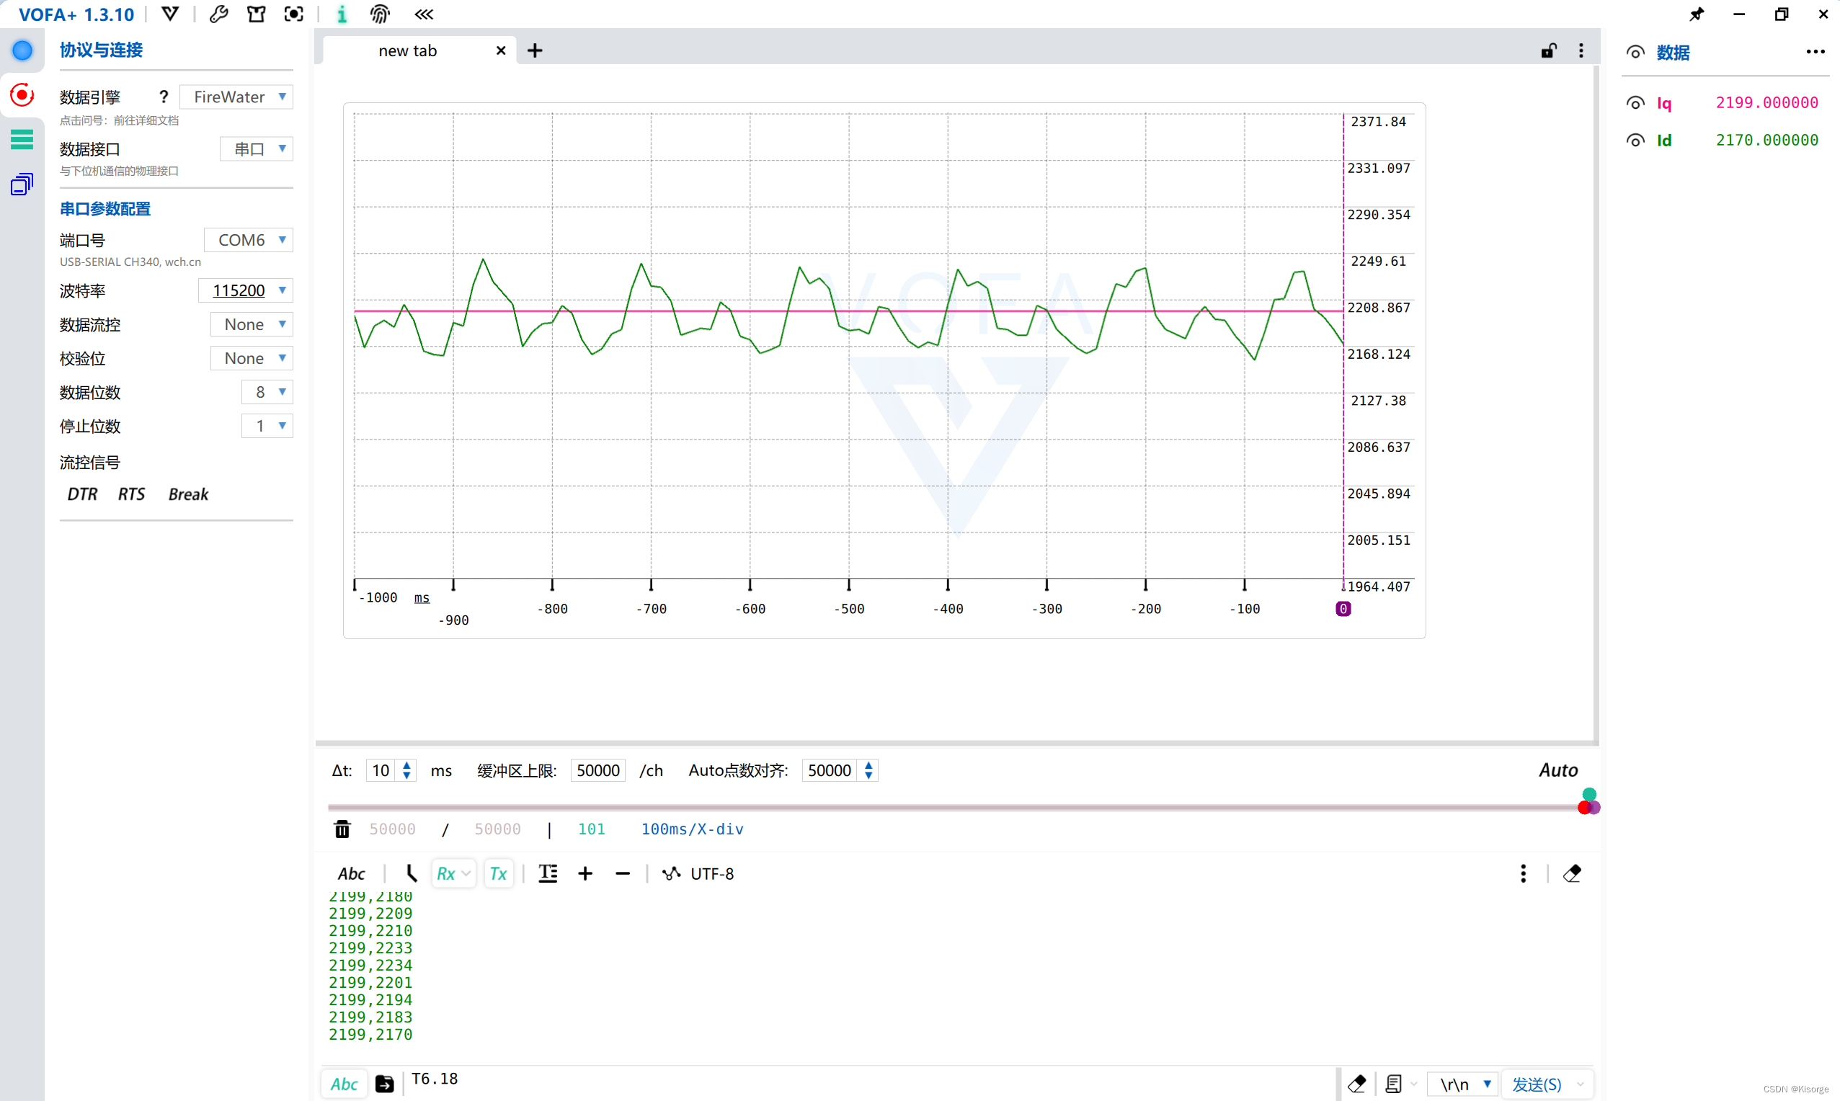Toggle visibility of Id channel
The height and width of the screenshot is (1101, 1840).
[x=1635, y=141]
